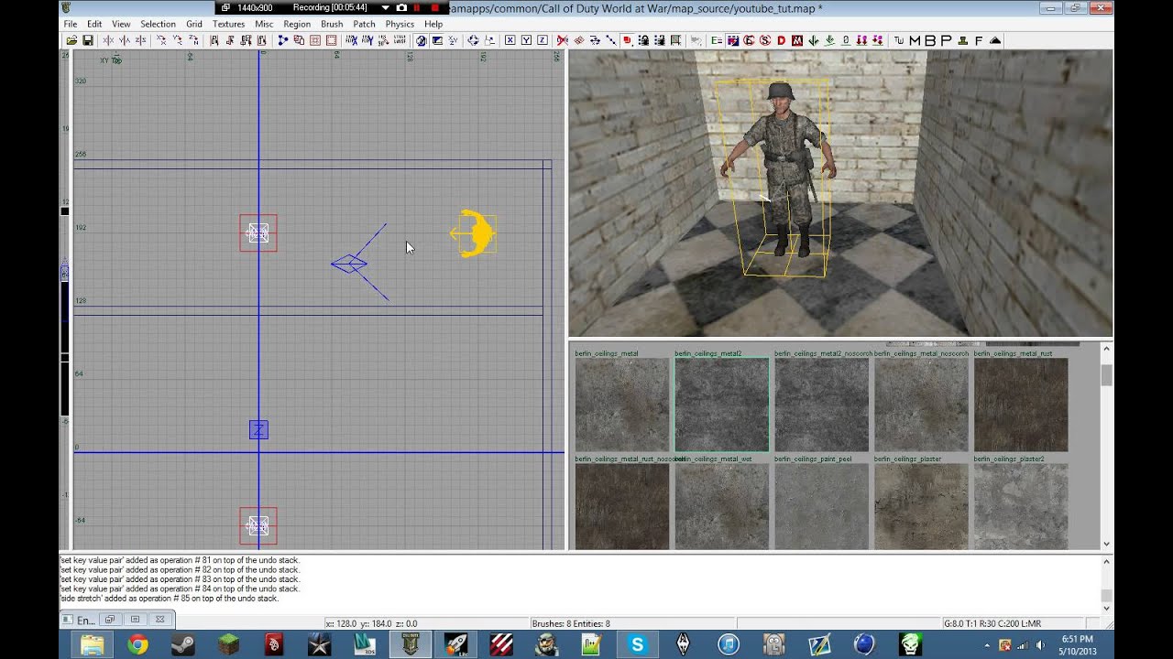Select the berlin_ceilings_metal2 texture

722,405
